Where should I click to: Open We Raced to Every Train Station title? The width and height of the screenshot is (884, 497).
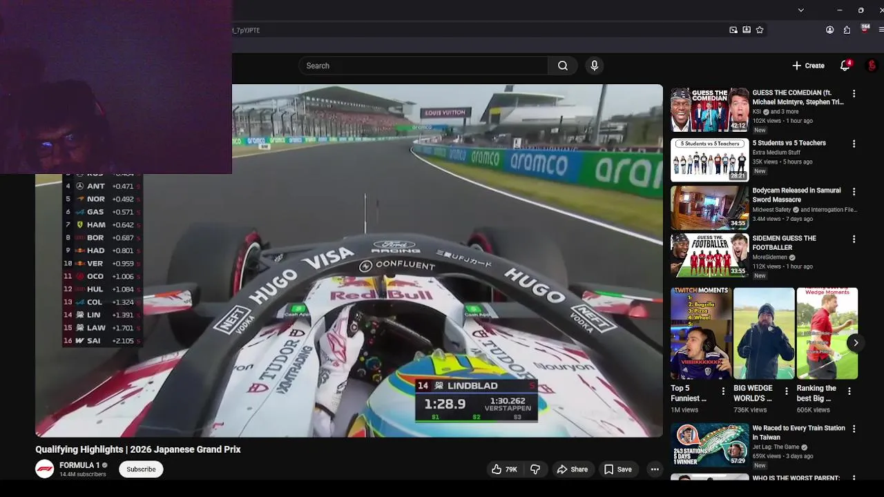[x=798, y=433]
